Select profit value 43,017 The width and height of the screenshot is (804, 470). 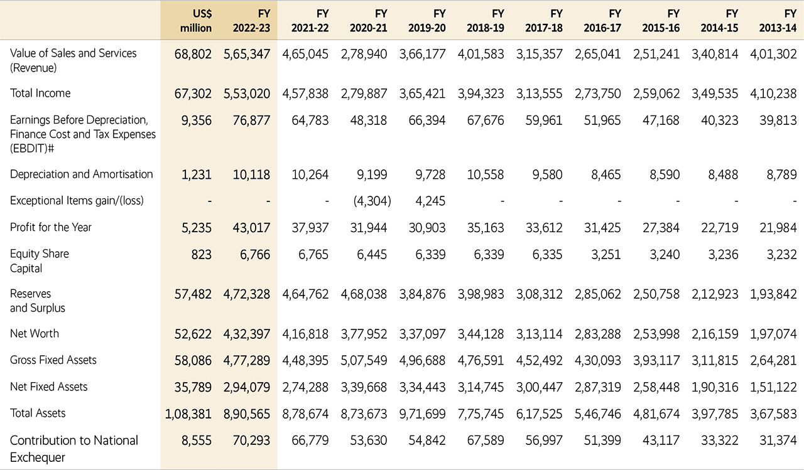point(252,228)
